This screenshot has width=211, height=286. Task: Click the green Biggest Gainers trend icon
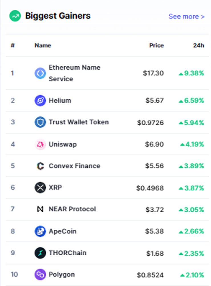point(15,16)
